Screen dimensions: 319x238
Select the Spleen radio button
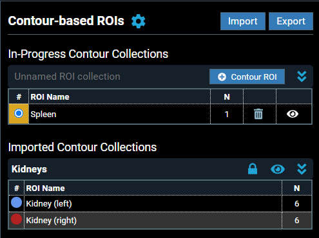coord(19,113)
